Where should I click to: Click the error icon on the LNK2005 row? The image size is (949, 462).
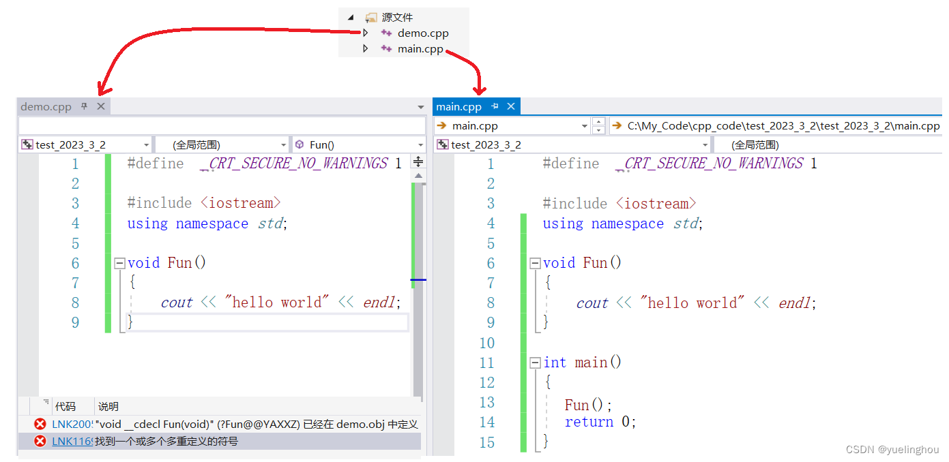tap(40, 424)
